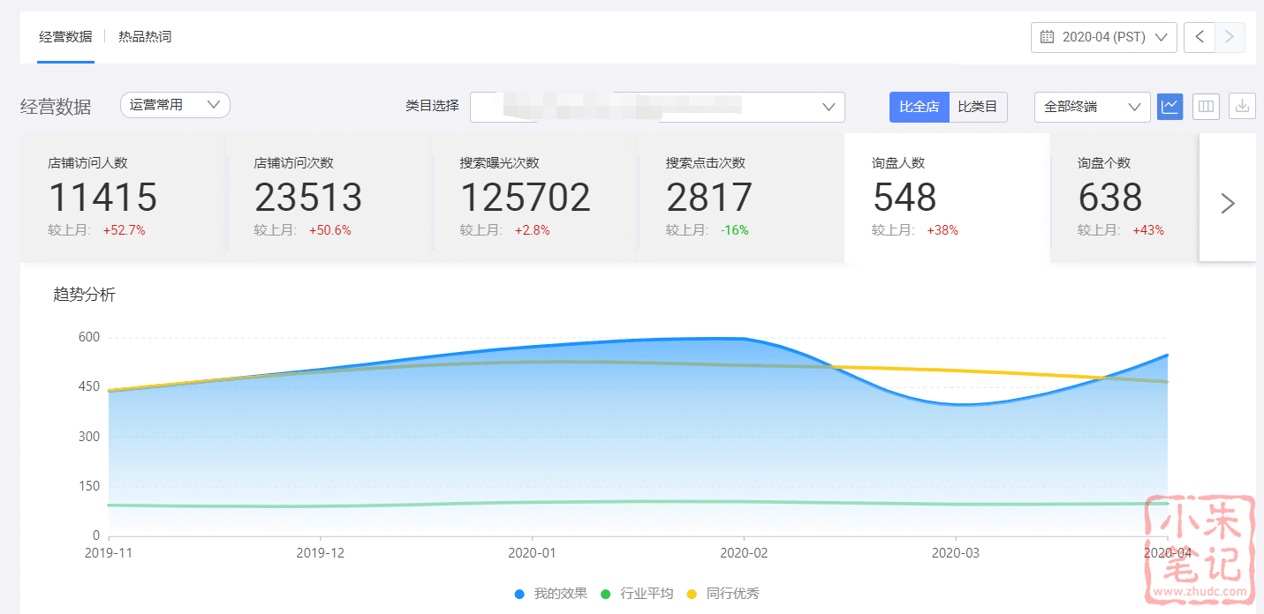
Task: Select the 店铺访问人数 metric card
Action: 123,198
